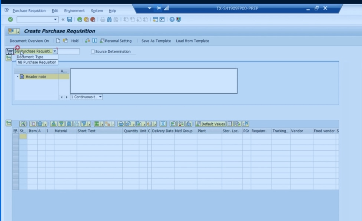Click the green Back arrow icon
Screen dimensions: 362x221
pyautogui.click(x=80, y=20)
